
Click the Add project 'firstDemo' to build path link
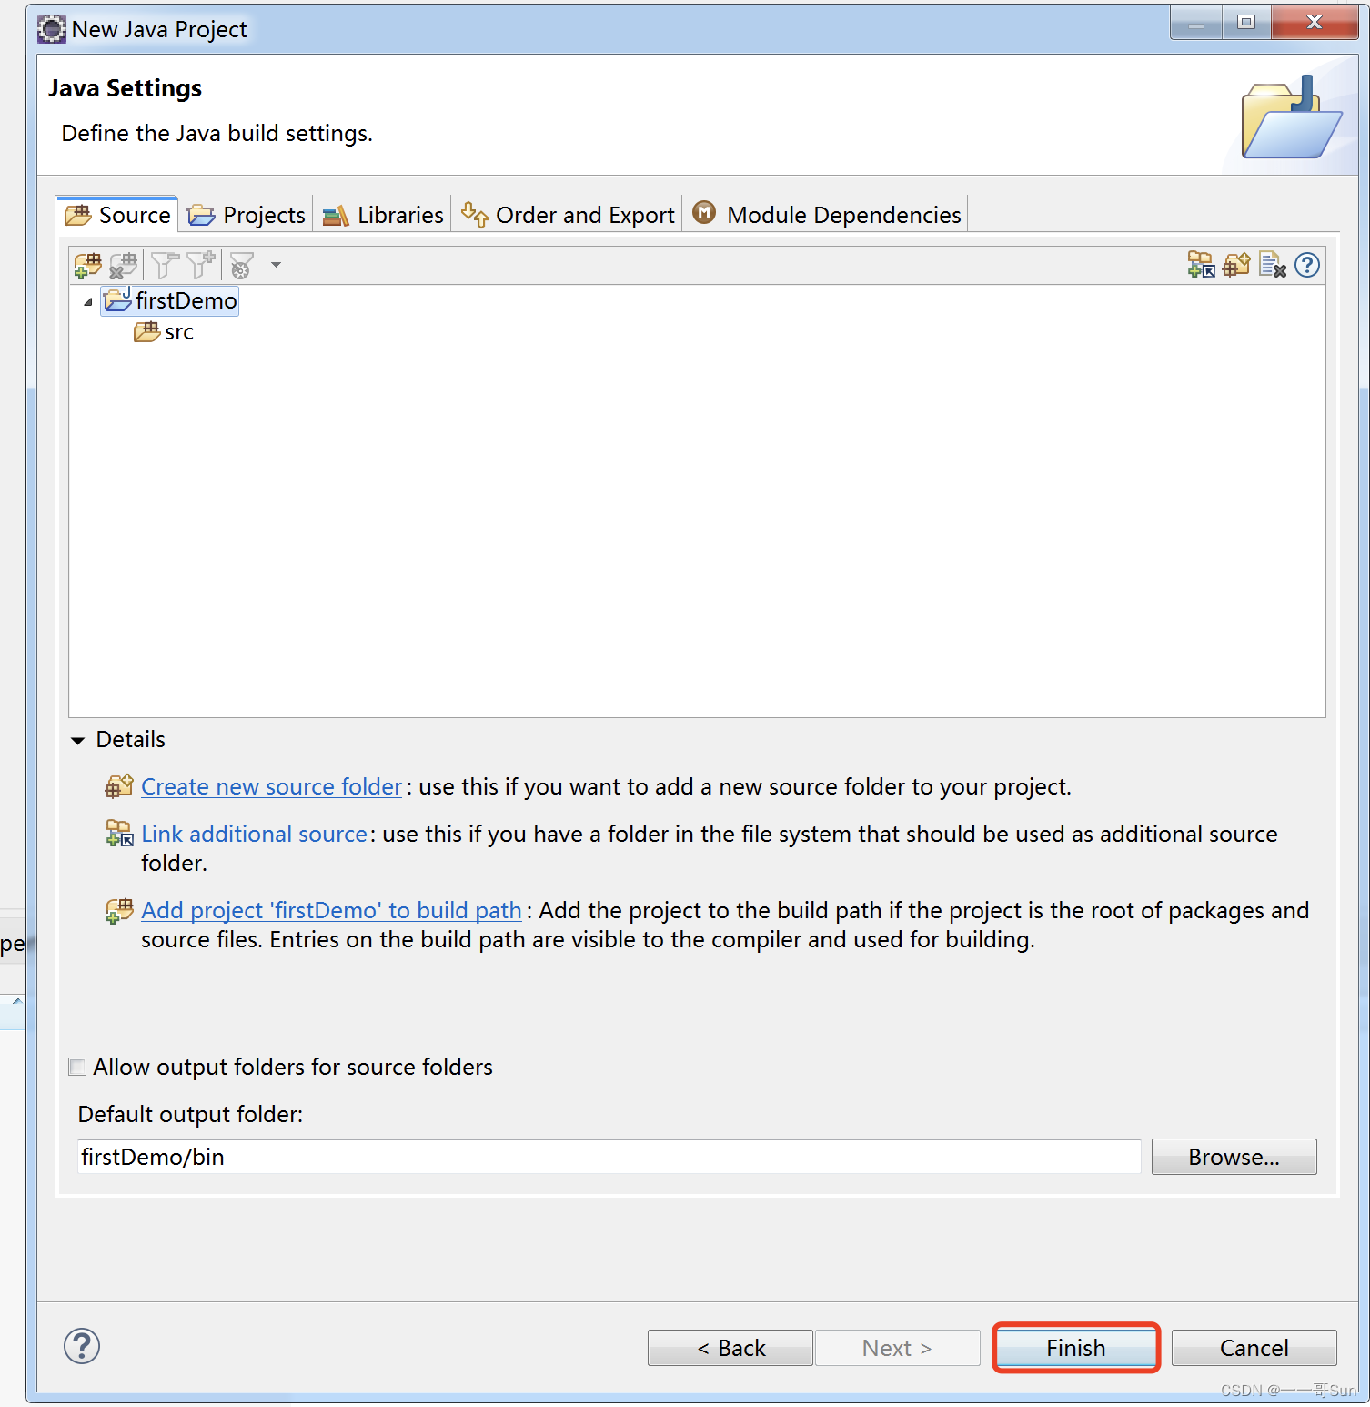(x=331, y=910)
